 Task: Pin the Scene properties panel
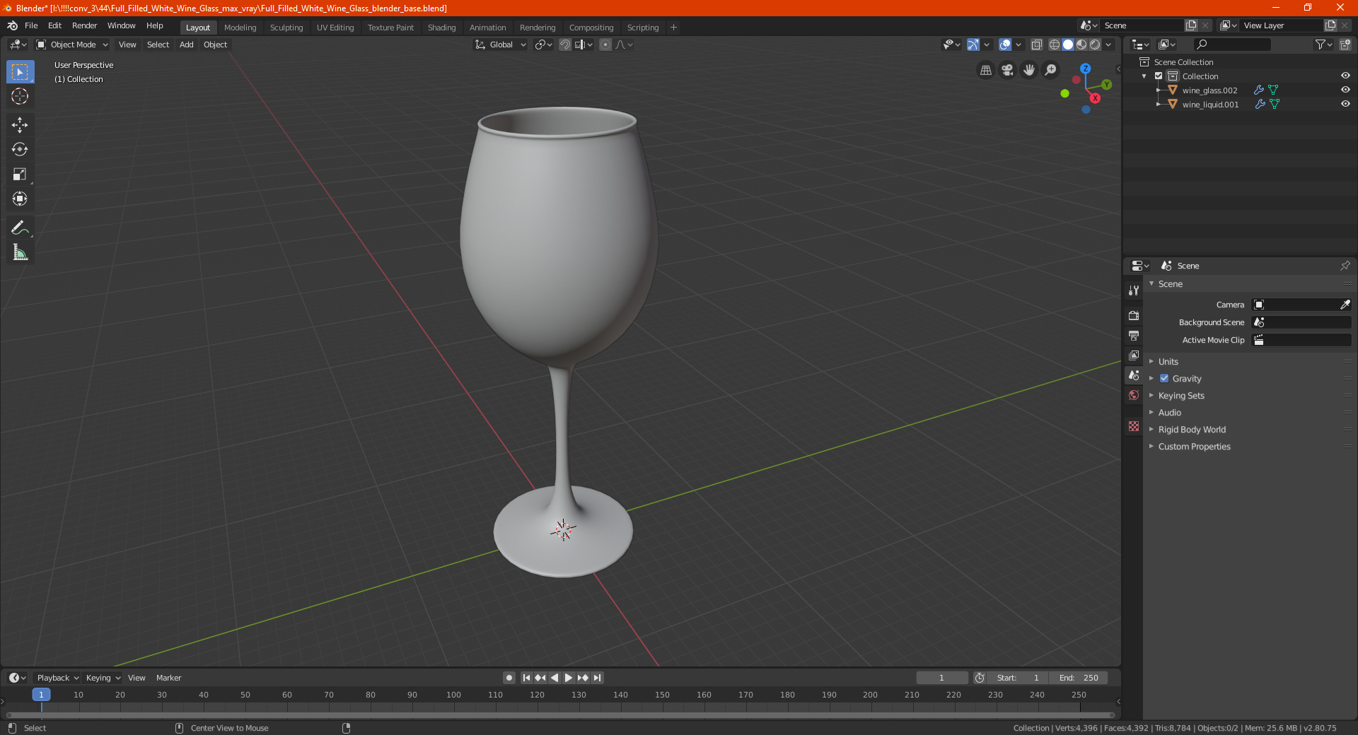tap(1345, 266)
